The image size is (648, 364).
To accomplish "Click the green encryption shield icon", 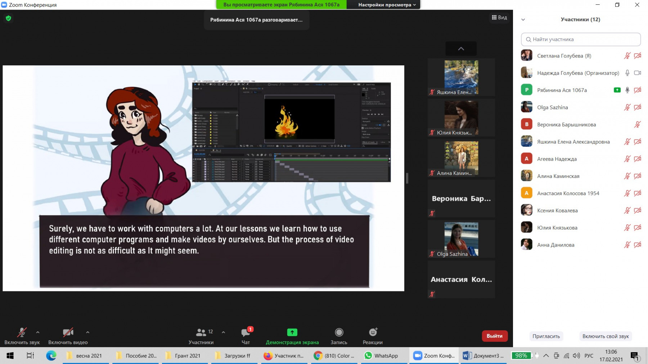I will (x=9, y=18).
